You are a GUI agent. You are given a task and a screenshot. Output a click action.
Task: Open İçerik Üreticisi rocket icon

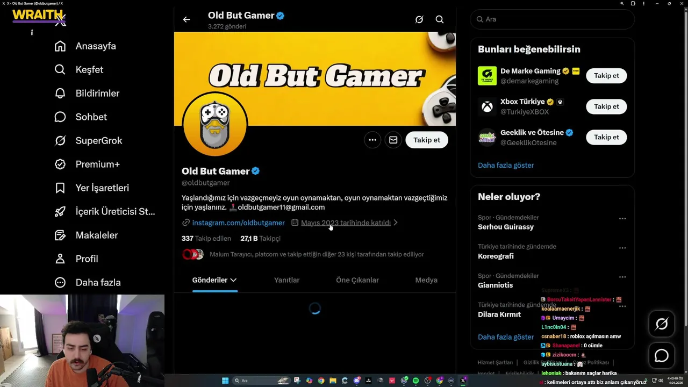(x=60, y=212)
